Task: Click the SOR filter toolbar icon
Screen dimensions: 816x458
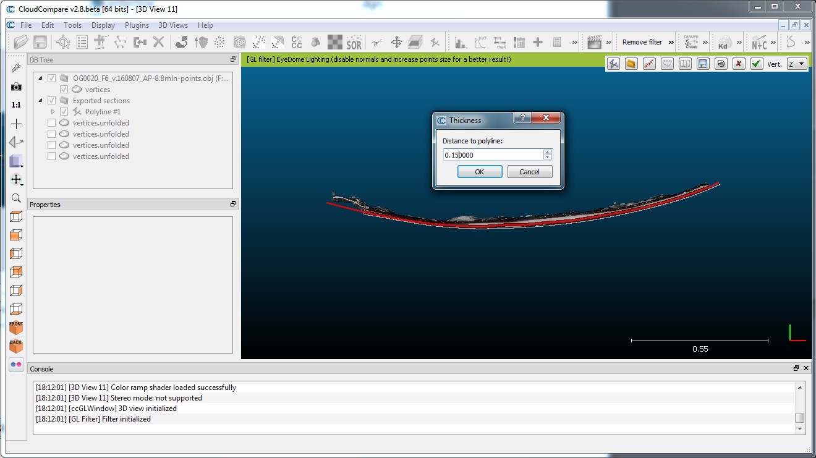Action: click(x=354, y=42)
